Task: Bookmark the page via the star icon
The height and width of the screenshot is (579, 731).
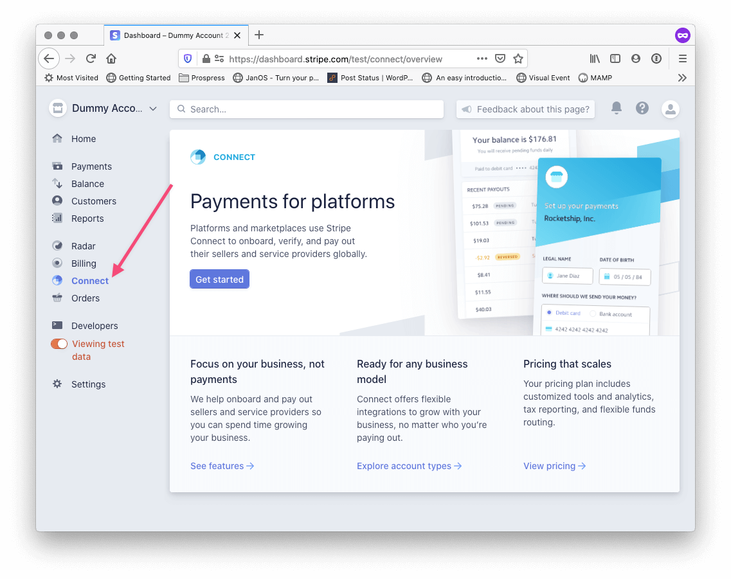Action: coord(518,58)
